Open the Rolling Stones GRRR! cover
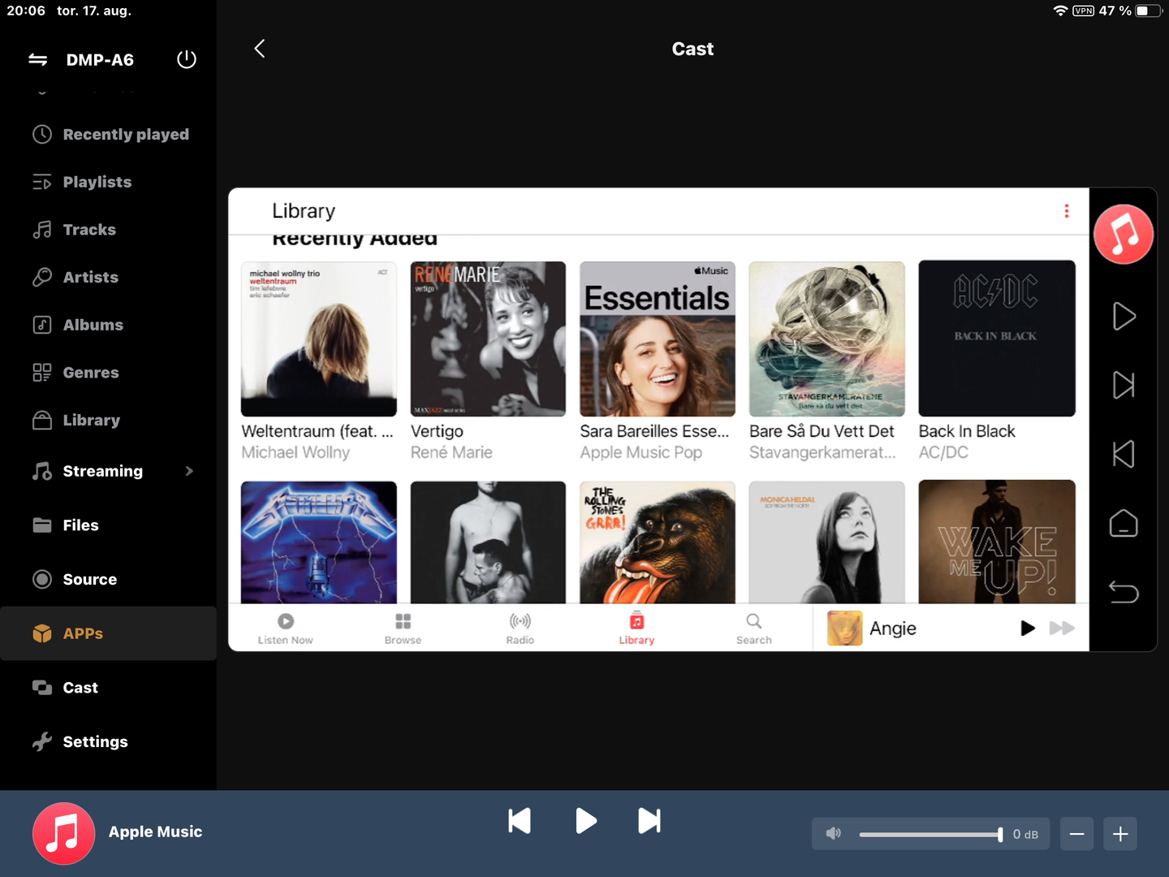Viewport: 1169px width, 877px height. coord(658,542)
